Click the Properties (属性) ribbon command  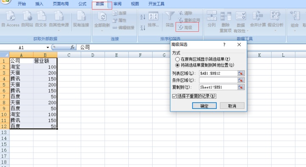point(119,20)
